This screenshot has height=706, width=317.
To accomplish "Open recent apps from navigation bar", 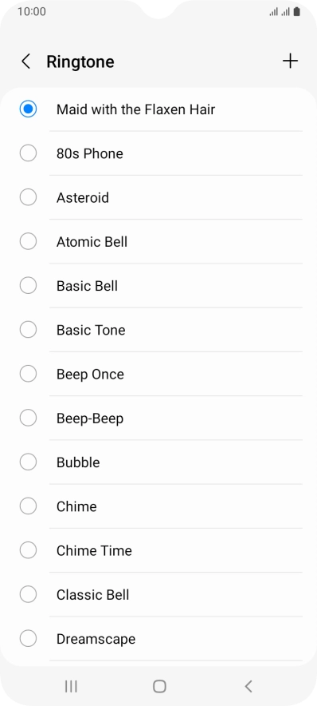I will (x=71, y=686).
